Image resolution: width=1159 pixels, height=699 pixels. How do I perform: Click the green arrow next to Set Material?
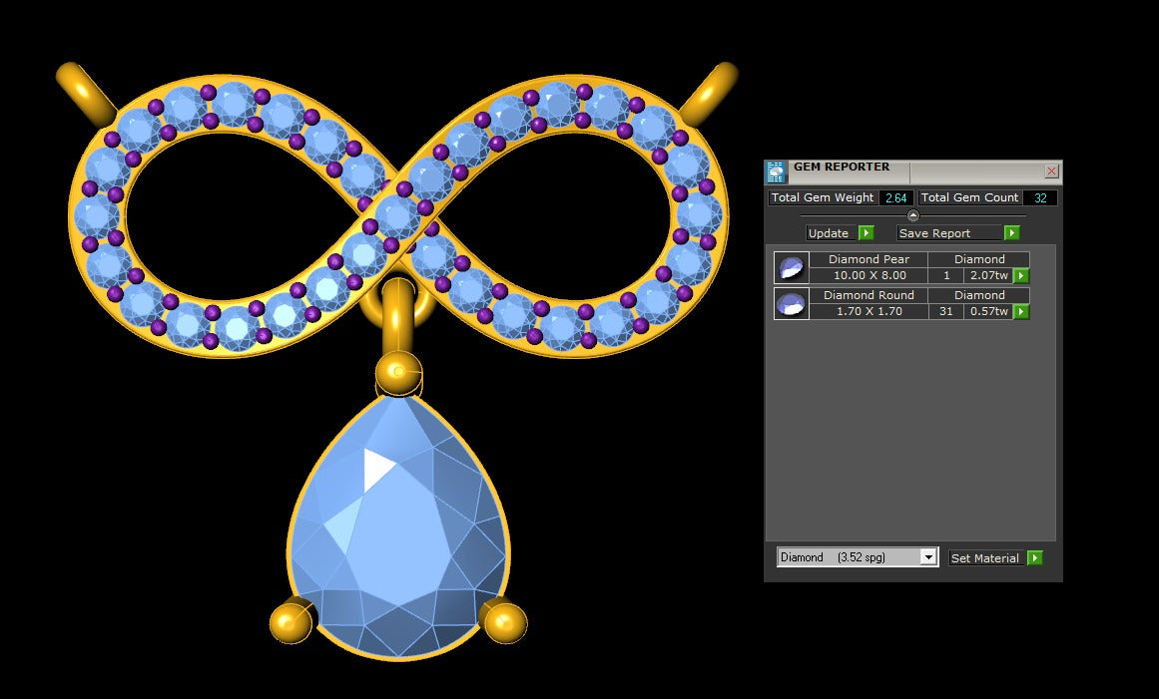click(1034, 558)
